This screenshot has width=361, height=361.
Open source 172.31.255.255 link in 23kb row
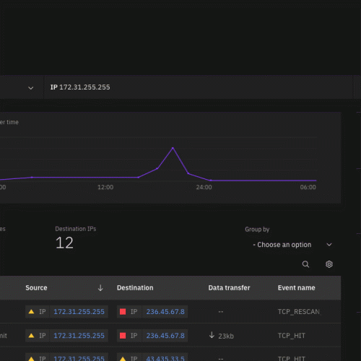[x=79, y=336]
